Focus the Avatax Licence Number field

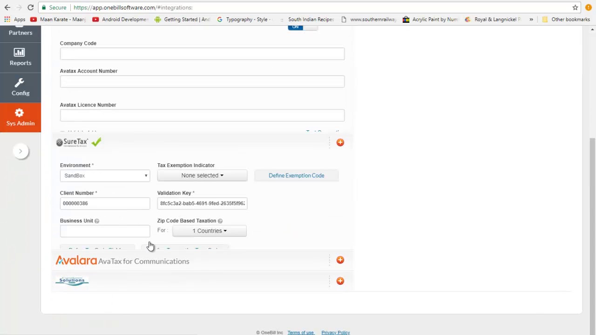click(202, 115)
